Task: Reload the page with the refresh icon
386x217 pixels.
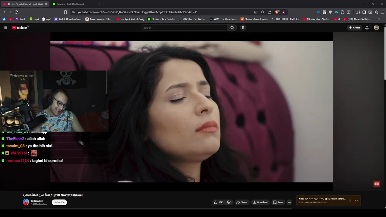Action: pyautogui.click(x=16, y=12)
